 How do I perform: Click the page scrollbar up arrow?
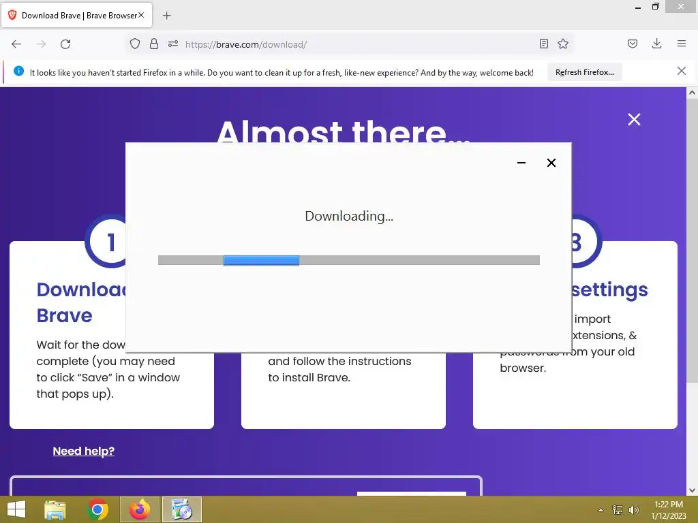692,93
